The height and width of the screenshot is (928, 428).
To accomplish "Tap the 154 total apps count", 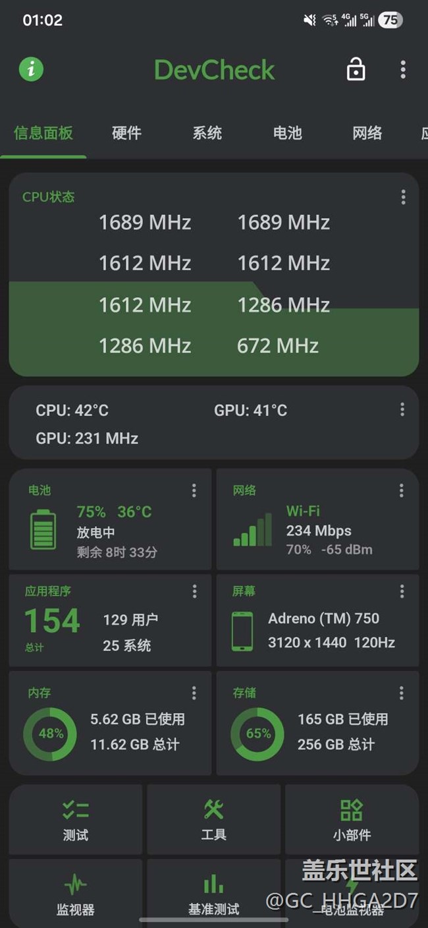I will click(x=52, y=621).
